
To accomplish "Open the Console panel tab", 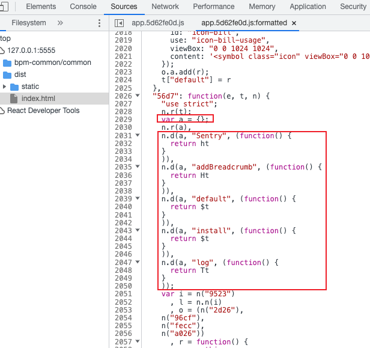I will 83,7.
